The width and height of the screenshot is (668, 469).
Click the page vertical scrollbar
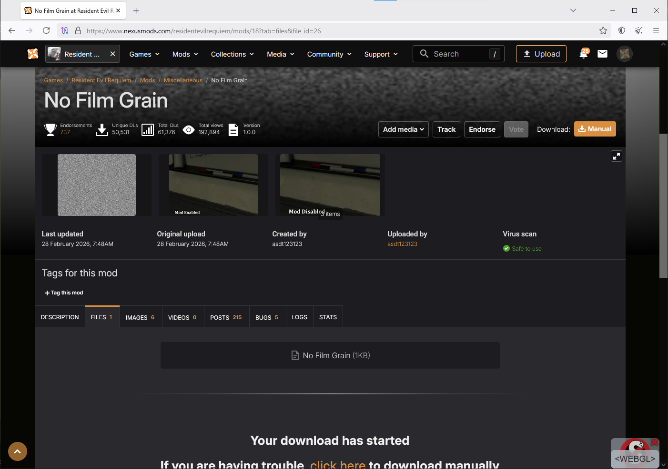pyautogui.click(x=663, y=205)
